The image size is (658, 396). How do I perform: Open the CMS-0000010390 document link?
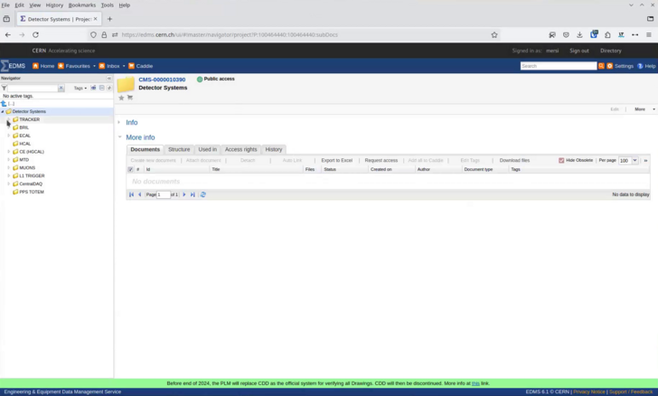click(x=162, y=80)
